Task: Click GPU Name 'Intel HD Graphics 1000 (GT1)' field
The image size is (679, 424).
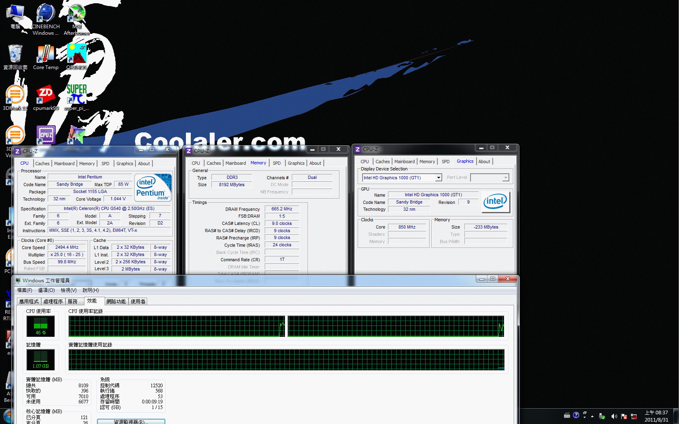Action: click(x=433, y=195)
